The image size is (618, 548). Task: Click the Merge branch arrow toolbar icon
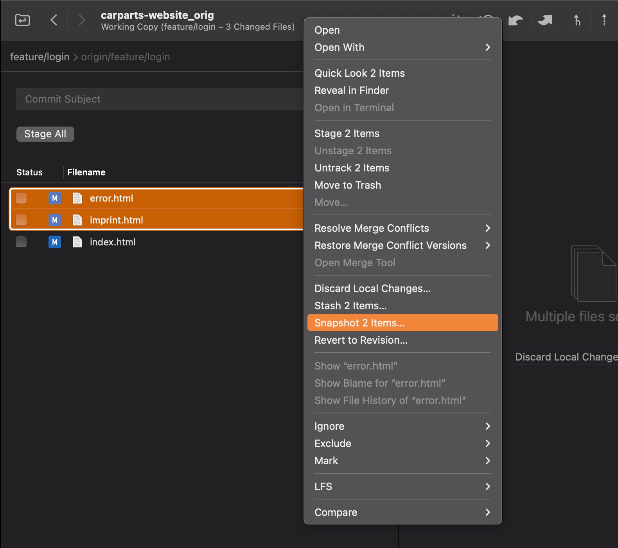click(x=577, y=20)
